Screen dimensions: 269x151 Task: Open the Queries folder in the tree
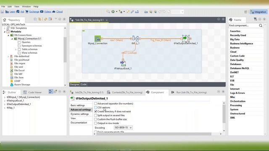(26, 42)
